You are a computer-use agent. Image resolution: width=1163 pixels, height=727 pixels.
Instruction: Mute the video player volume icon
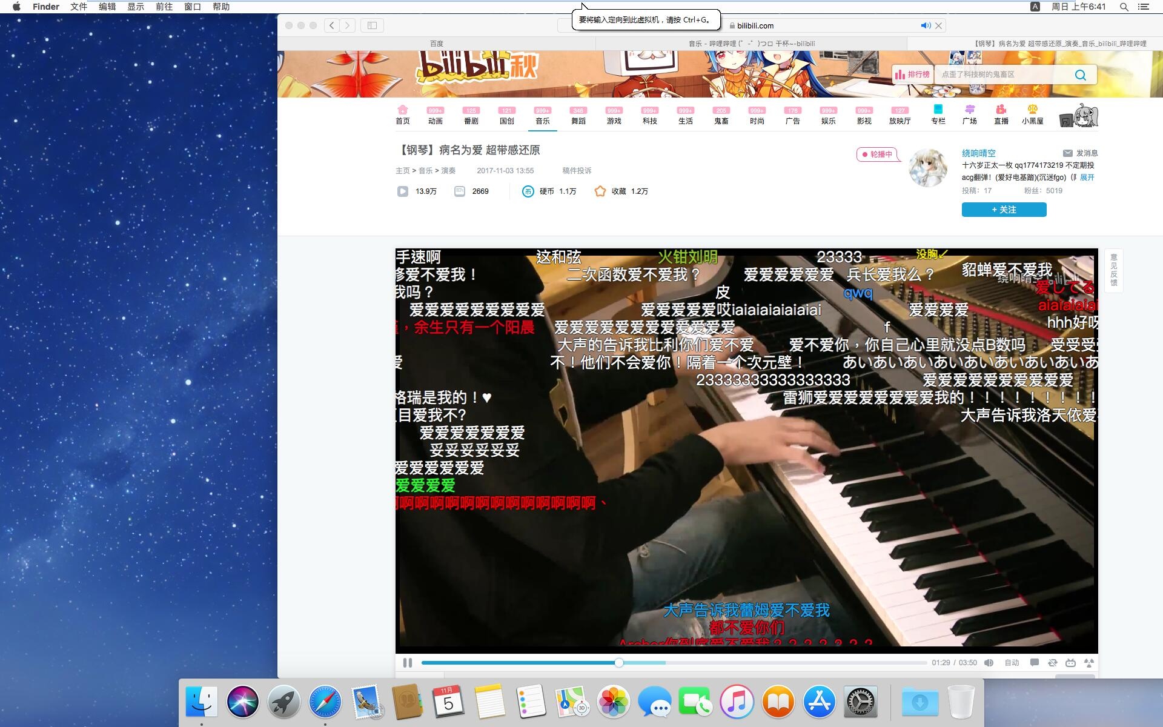tap(989, 663)
